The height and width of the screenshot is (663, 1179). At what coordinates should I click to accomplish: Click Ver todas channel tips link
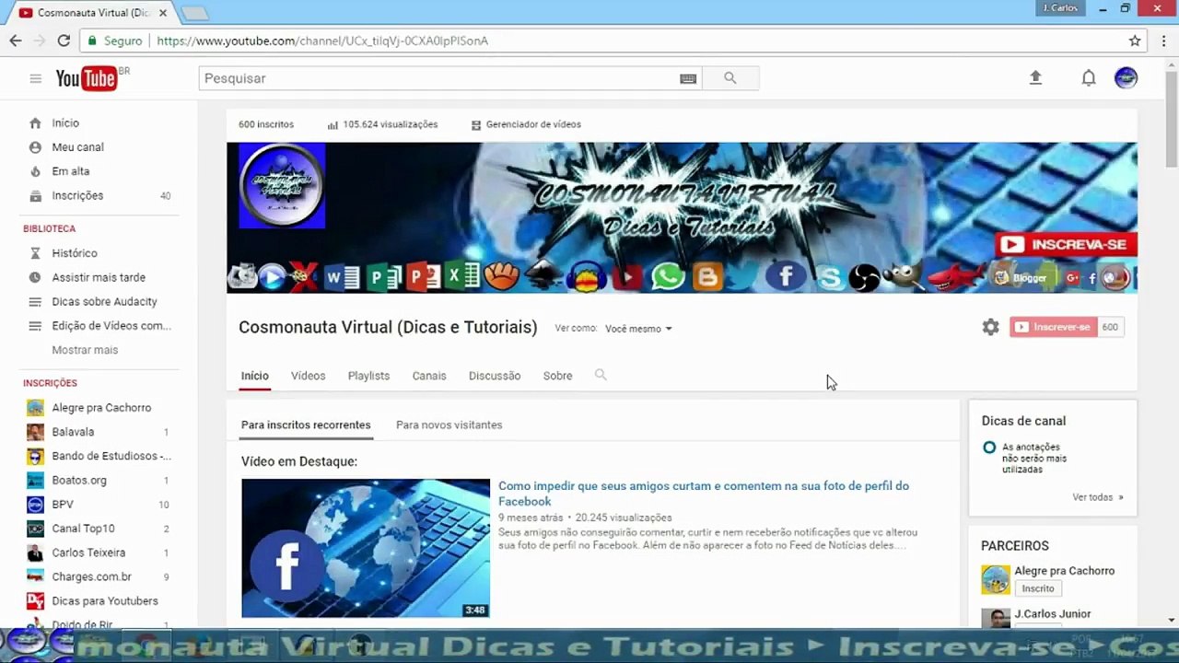pyautogui.click(x=1098, y=497)
